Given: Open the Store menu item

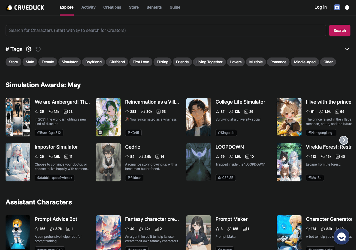Looking at the screenshot, I should 134,7.
